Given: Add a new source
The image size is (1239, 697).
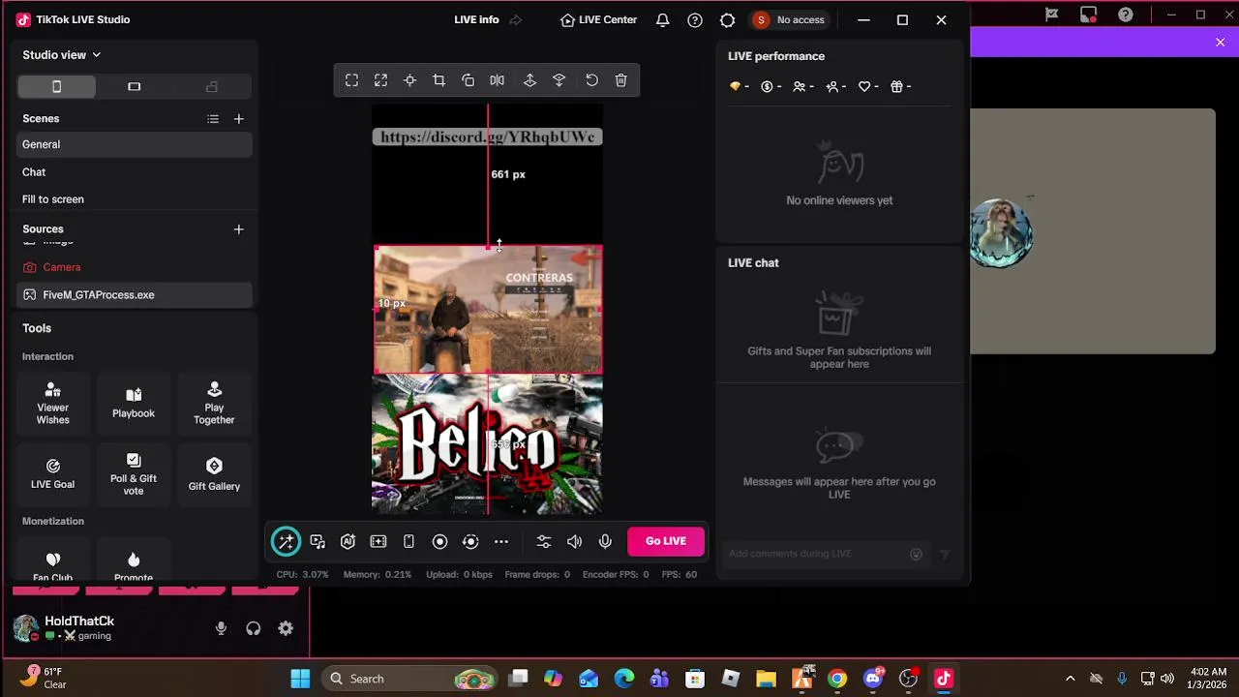Looking at the screenshot, I should point(239,229).
